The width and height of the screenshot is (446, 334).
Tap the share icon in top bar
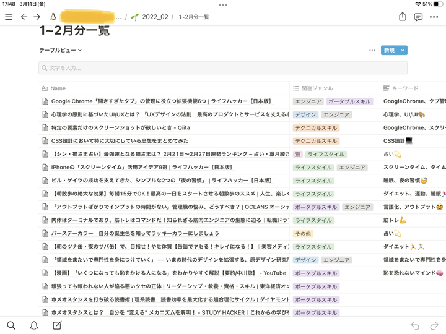(x=403, y=17)
